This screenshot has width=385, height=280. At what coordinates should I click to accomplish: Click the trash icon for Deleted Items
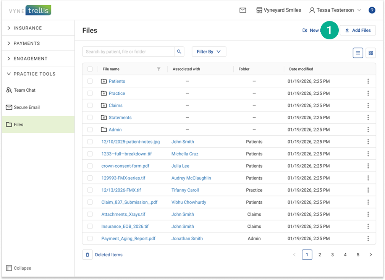click(x=87, y=255)
